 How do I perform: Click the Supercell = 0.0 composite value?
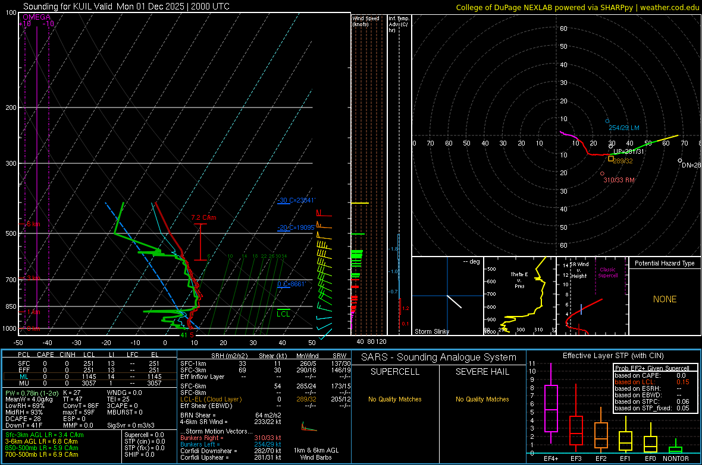pyautogui.click(x=144, y=435)
